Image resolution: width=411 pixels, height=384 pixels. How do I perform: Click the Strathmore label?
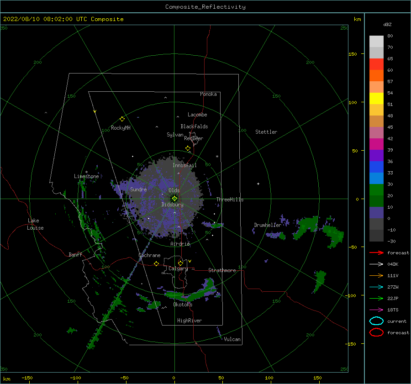(x=222, y=270)
